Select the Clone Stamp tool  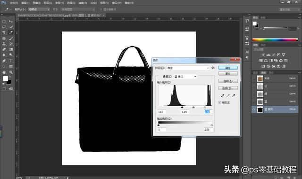click(4, 44)
